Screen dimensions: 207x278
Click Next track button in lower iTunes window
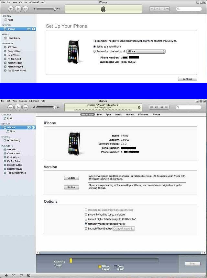tap(25, 107)
